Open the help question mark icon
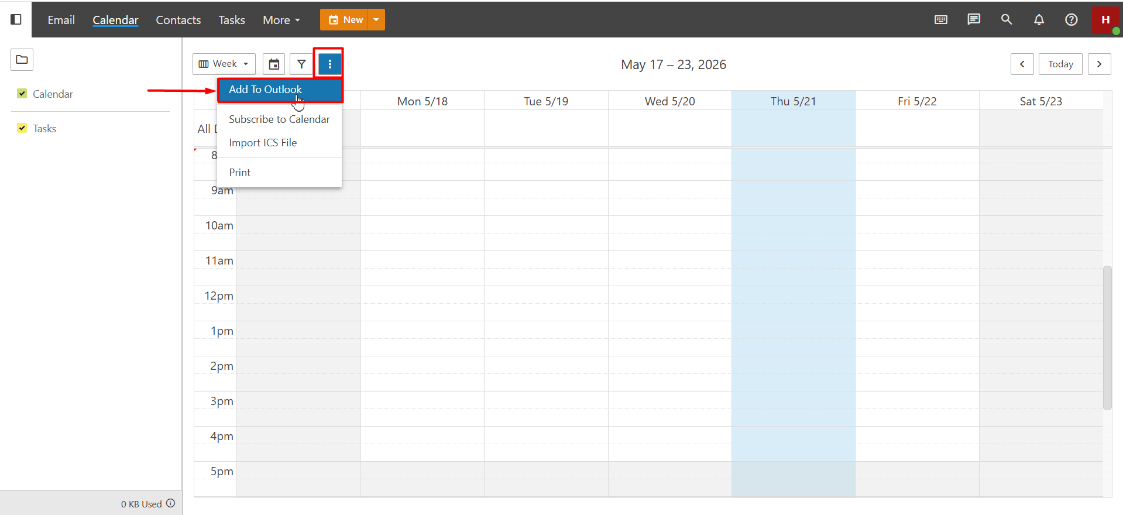This screenshot has width=1123, height=515. click(1072, 19)
